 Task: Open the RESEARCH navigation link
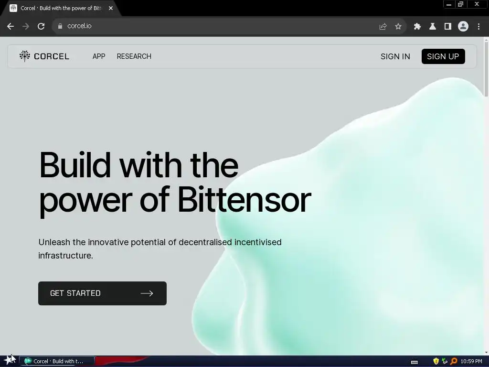pos(134,56)
